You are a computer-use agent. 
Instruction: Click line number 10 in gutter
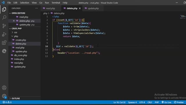pyautogui.click(x=46, y=46)
